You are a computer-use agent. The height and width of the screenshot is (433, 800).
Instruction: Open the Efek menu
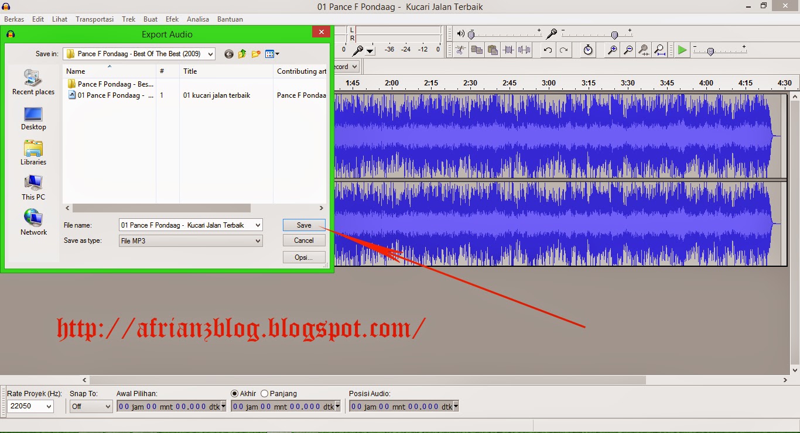[172, 19]
